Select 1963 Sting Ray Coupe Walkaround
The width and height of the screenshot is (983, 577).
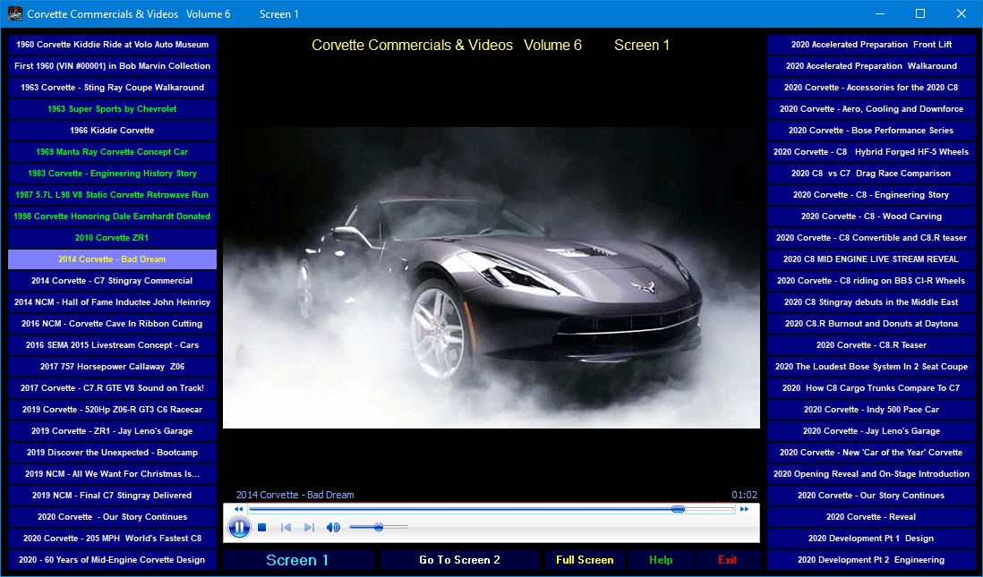[112, 87]
